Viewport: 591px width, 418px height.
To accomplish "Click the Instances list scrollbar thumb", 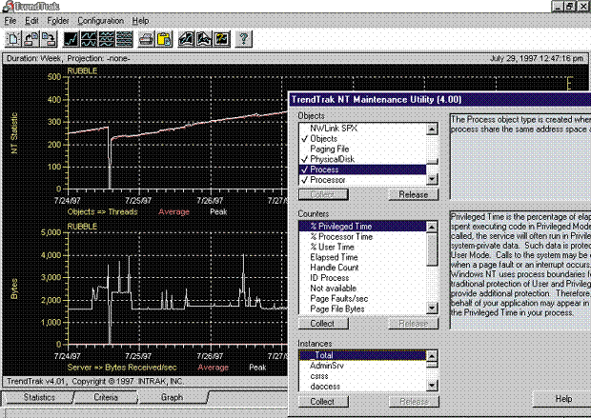I will click(432, 364).
